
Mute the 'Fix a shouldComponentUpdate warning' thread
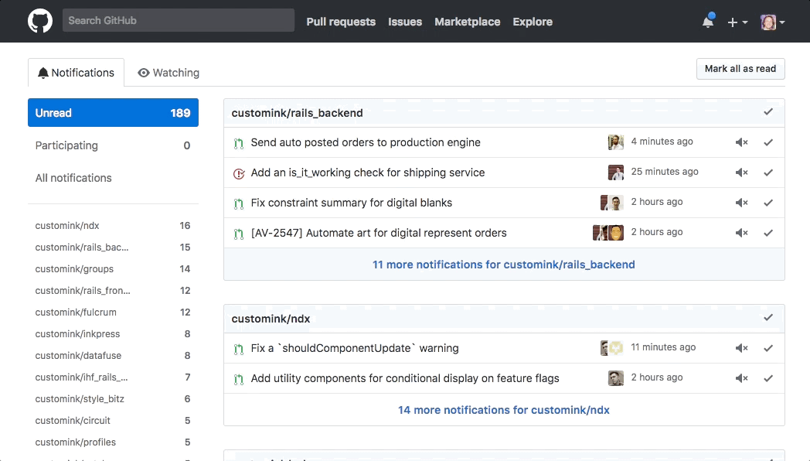tap(741, 348)
